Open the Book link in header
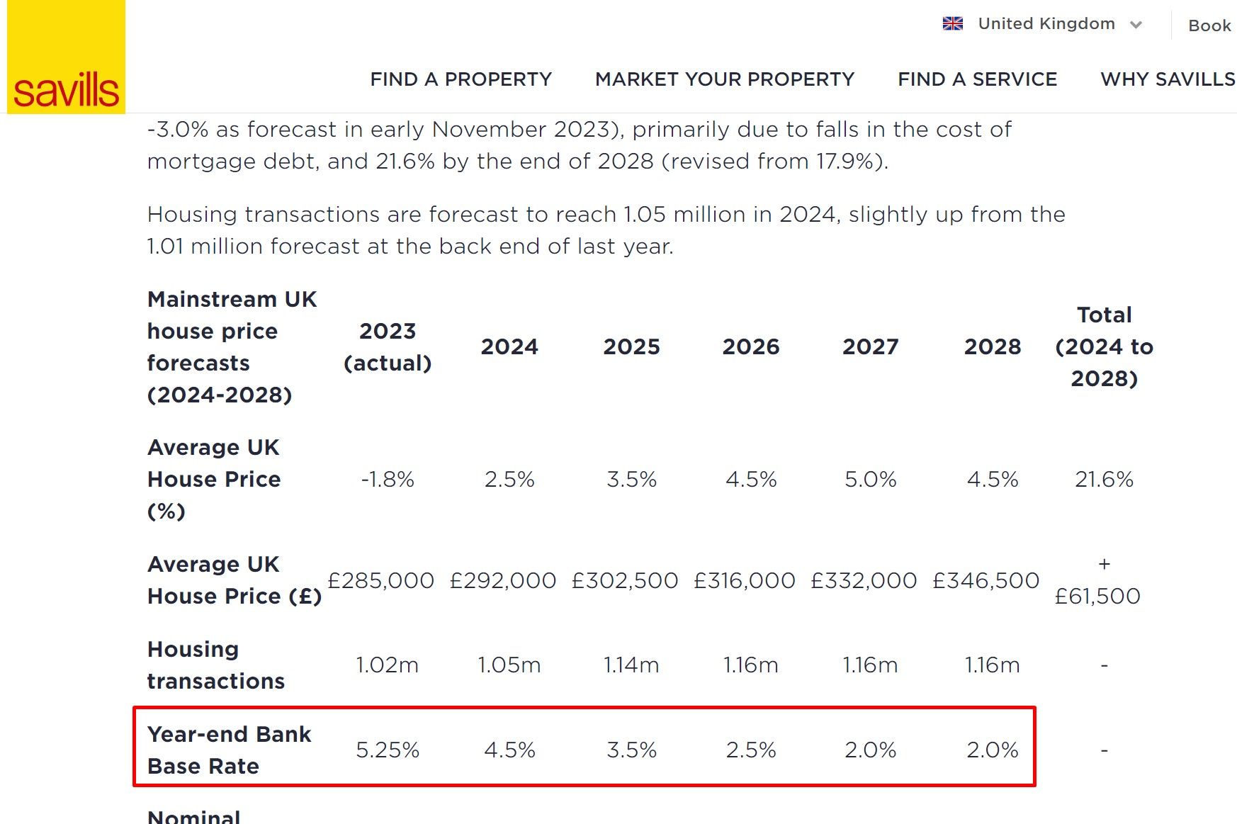 (x=1209, y=26)
